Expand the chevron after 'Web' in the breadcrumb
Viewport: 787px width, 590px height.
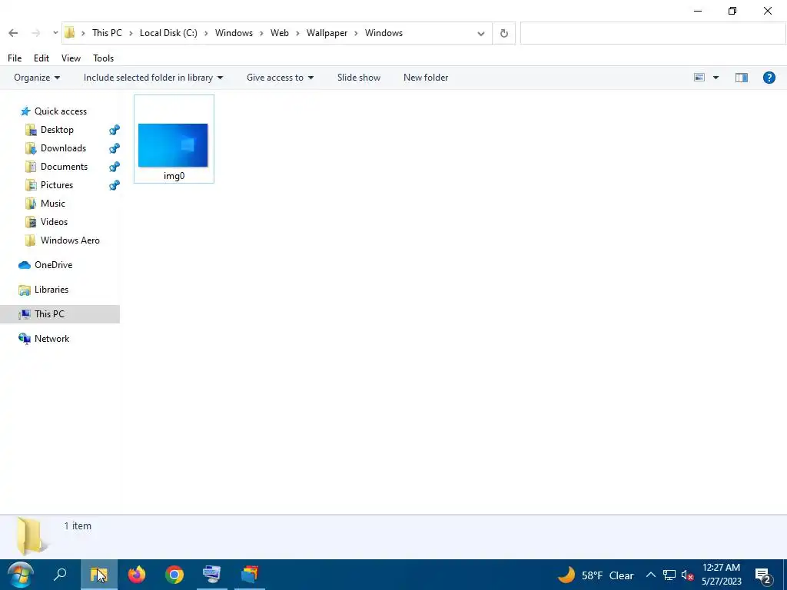pos(297,33)
